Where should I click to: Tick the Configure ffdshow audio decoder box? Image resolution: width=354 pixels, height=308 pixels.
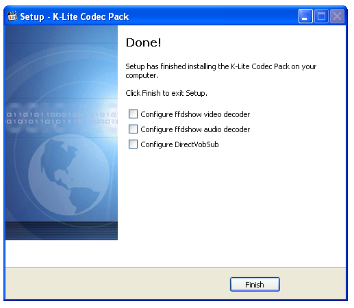point(133,129)
